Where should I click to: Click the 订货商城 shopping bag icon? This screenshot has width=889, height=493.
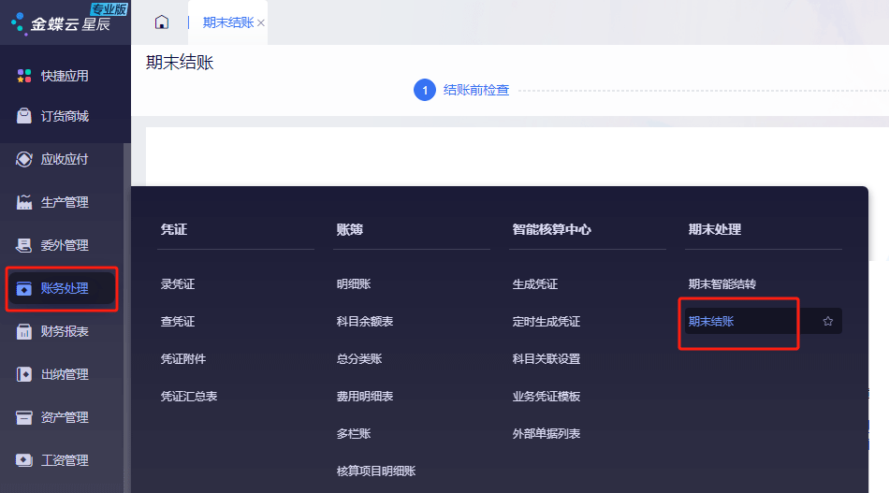click(x=23, y=116)
